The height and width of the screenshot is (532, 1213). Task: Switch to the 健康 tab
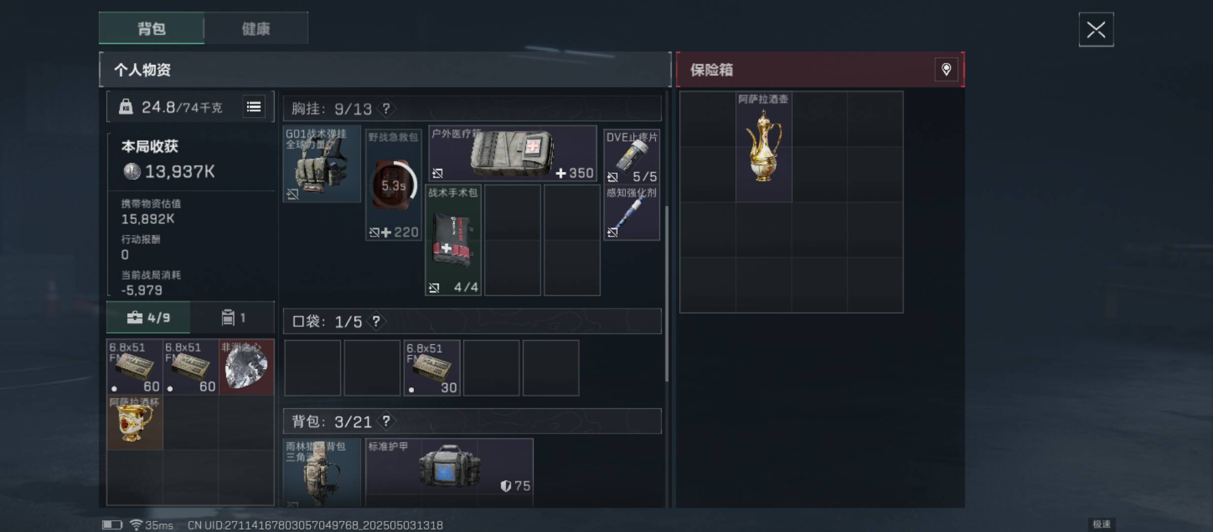(256, 29)
